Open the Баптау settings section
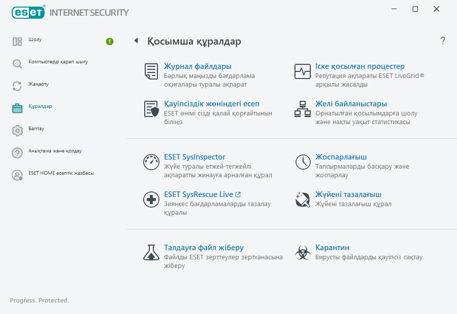This screenshot has width=457, height=314. pyautogui.click(x=36, y=129)
